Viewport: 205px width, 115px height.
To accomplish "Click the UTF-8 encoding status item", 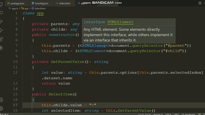I will click(168, 114).
